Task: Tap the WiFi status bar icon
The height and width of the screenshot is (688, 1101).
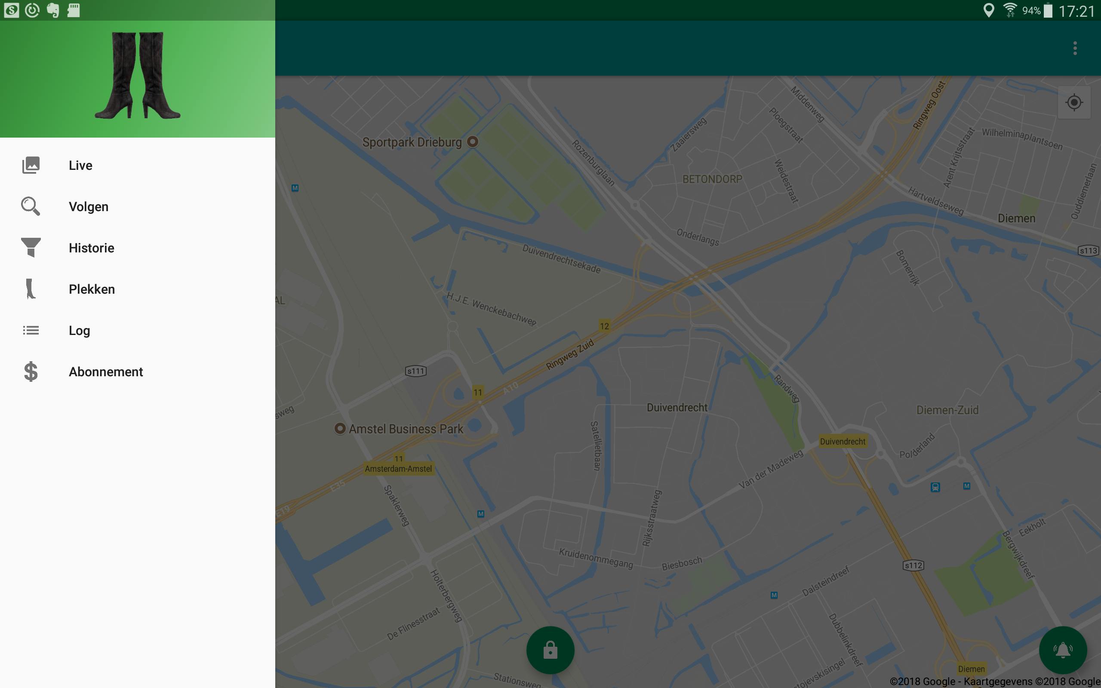Action: pyautogui.click(x=1009, y=10)
